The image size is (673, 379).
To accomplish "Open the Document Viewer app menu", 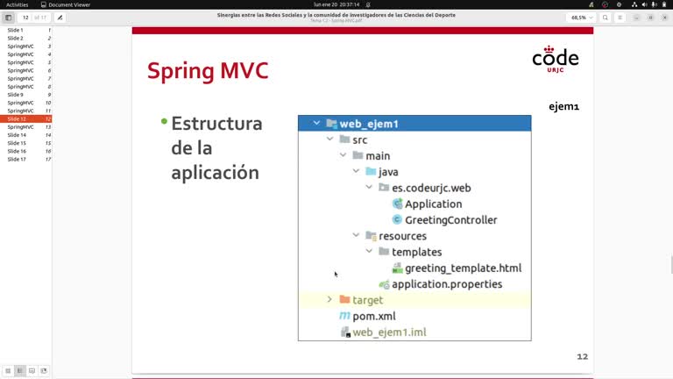I will pyautogui.click(x=65, y=4).
